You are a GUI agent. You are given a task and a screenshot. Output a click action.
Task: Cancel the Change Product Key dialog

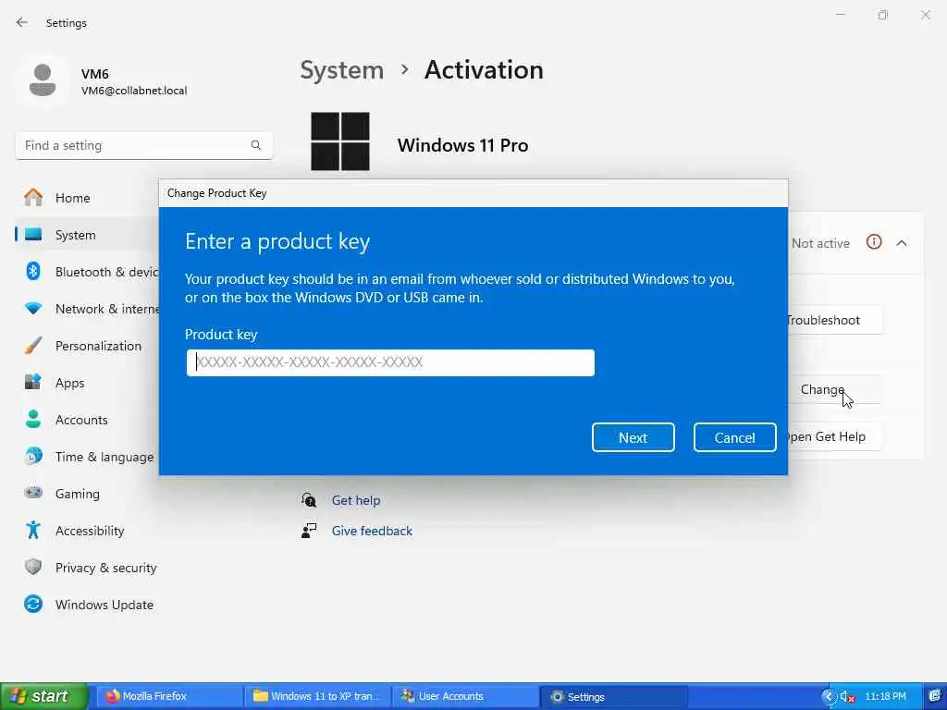(x=734, y=437)
